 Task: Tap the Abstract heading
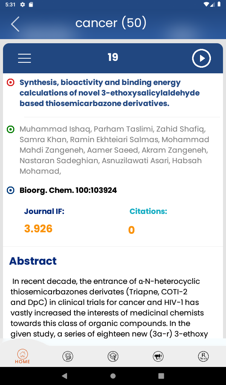[33, 261]
